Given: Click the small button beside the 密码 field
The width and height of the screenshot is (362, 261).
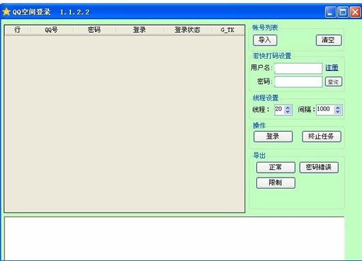Looking at the screenshot, I should (x=333, y=82).
